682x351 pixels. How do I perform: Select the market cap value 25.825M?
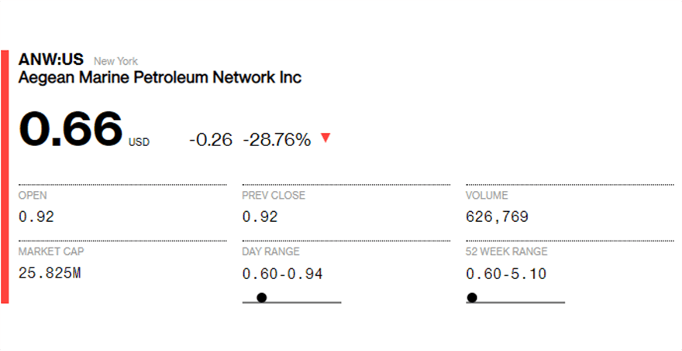(50, 274)
